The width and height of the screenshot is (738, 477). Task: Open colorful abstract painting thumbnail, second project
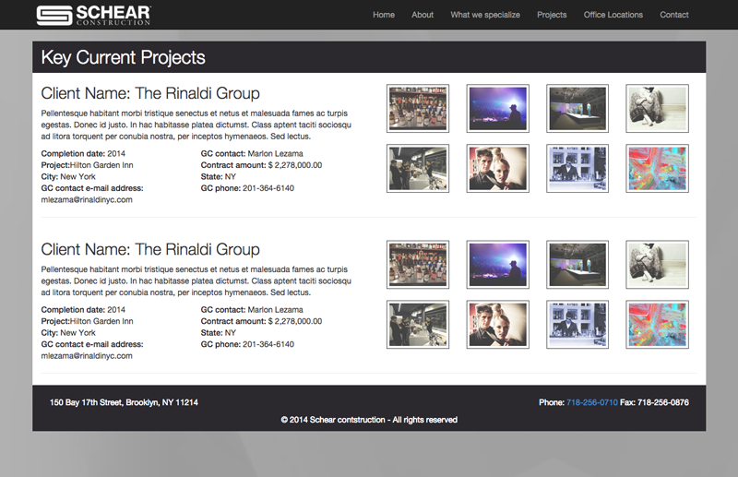(x=657, y=325)
